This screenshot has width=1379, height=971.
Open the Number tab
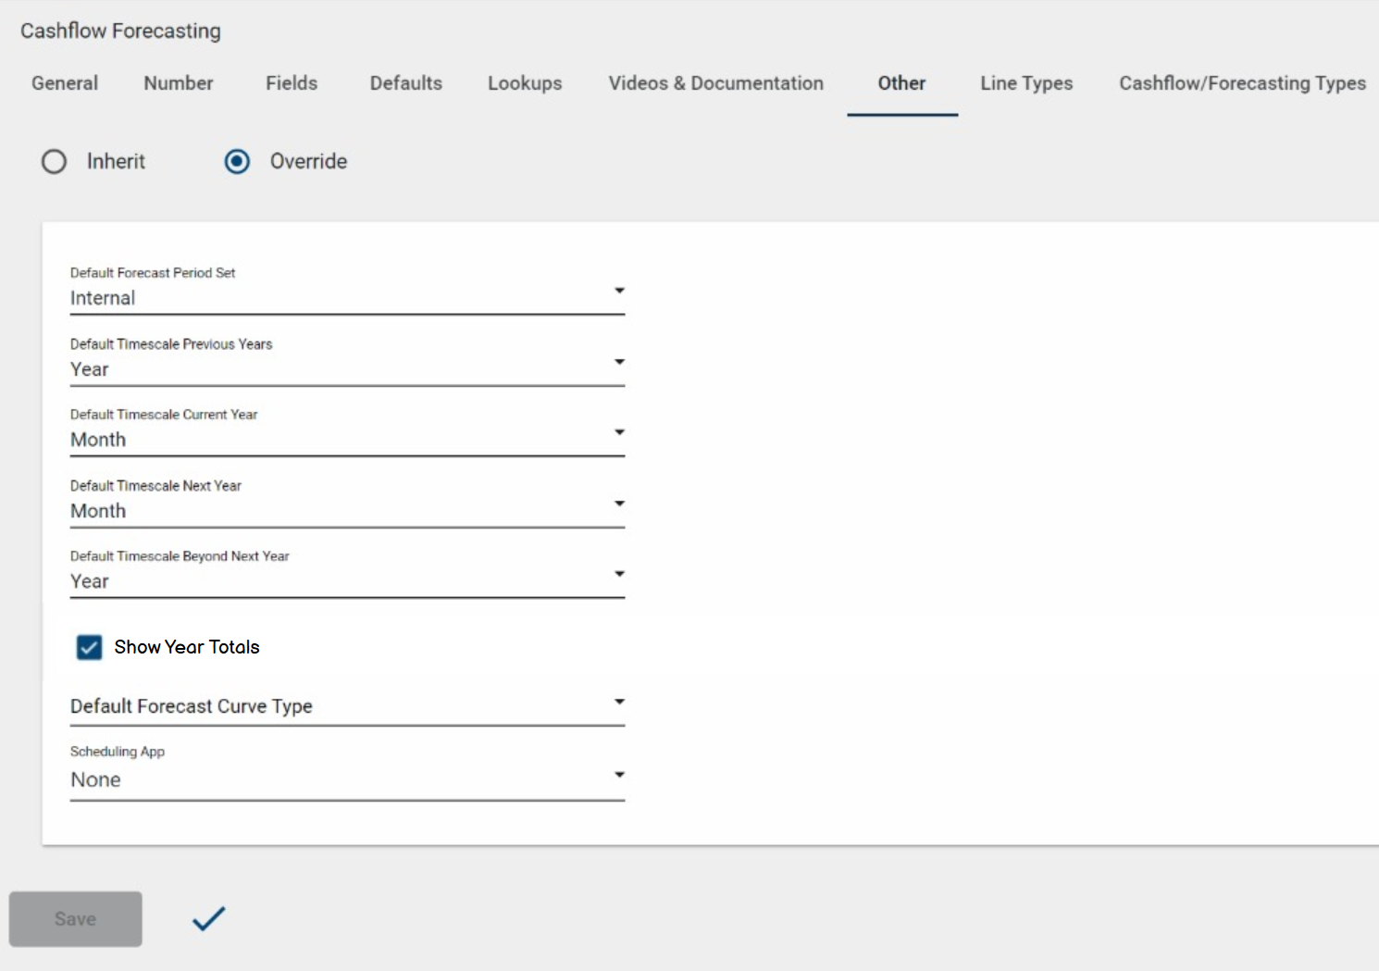(x=179, y=83)
